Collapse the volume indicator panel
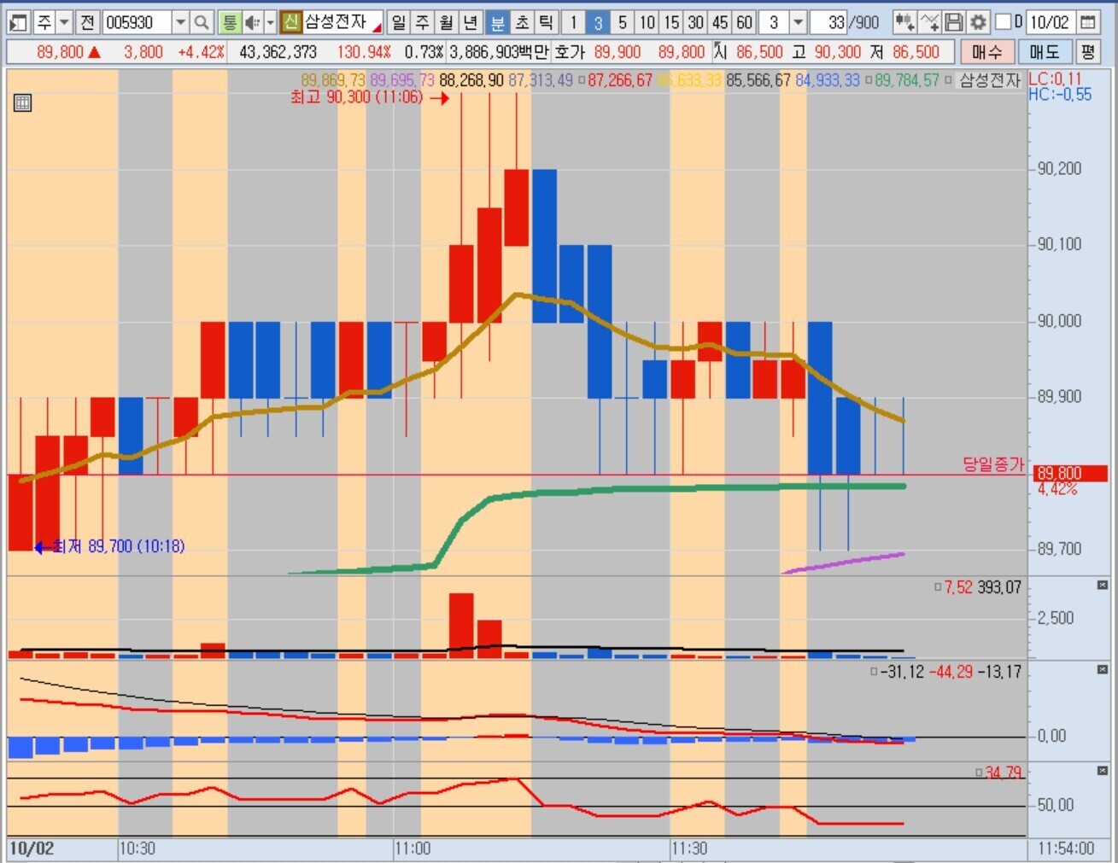1118x863 pixels. coord(1102,586)
